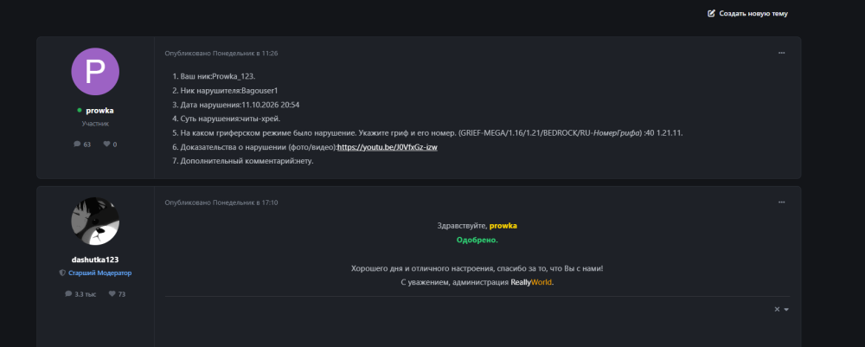Image resolution: width=865 pixels, height=347 pixels.
Task: Open the dashutka123 username link
Action: pyautogui.click(x=95, y=260)
